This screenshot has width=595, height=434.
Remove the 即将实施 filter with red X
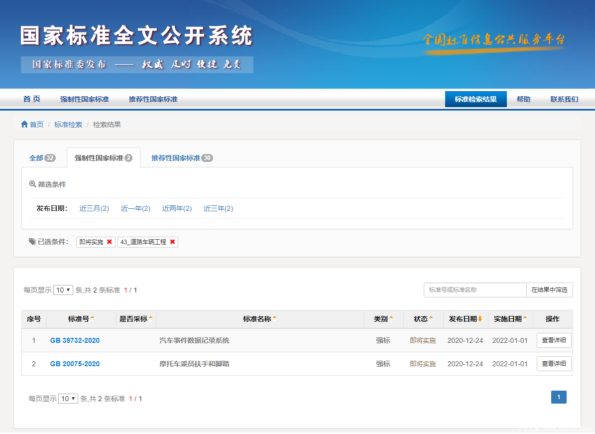pyautogui.click(x=110, y=242)
